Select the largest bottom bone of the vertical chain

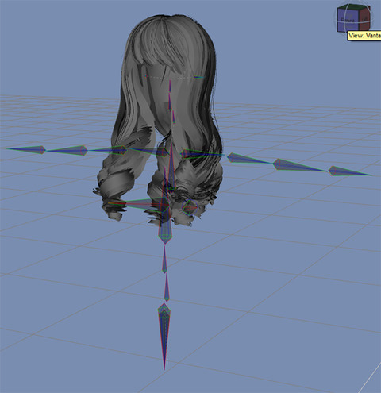(164, 336)
